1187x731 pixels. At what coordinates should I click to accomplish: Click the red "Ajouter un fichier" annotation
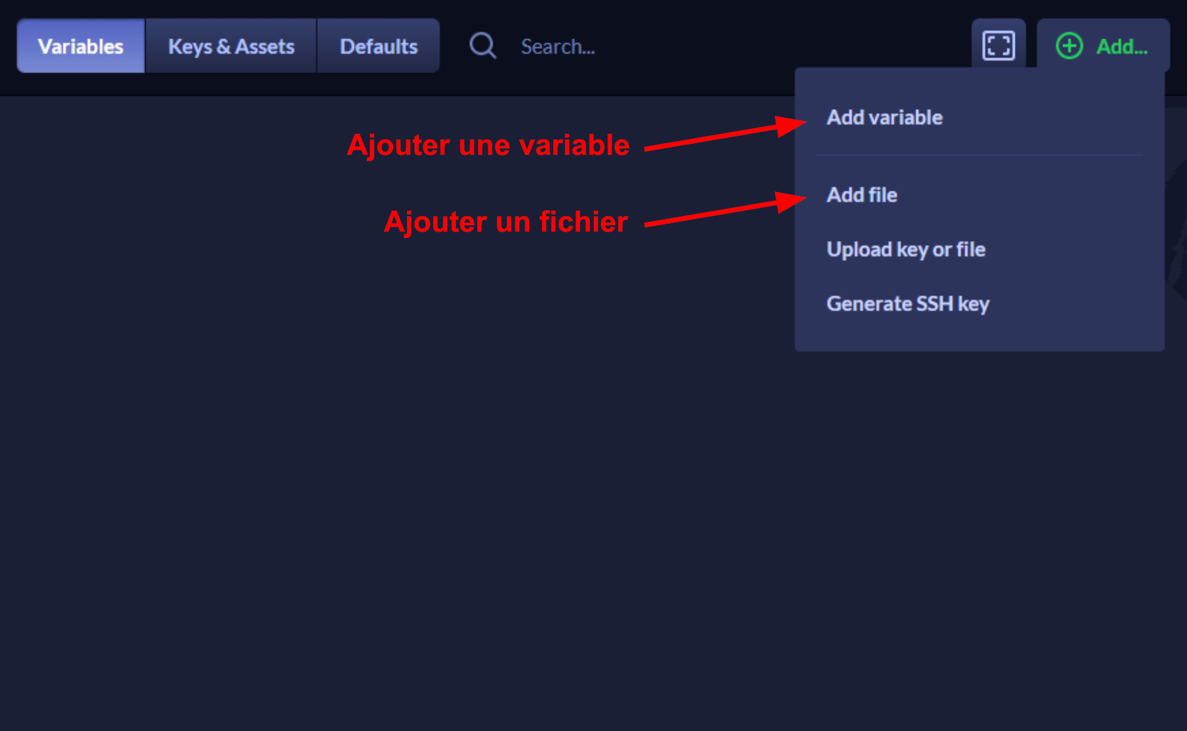click(x=506, y=222)
